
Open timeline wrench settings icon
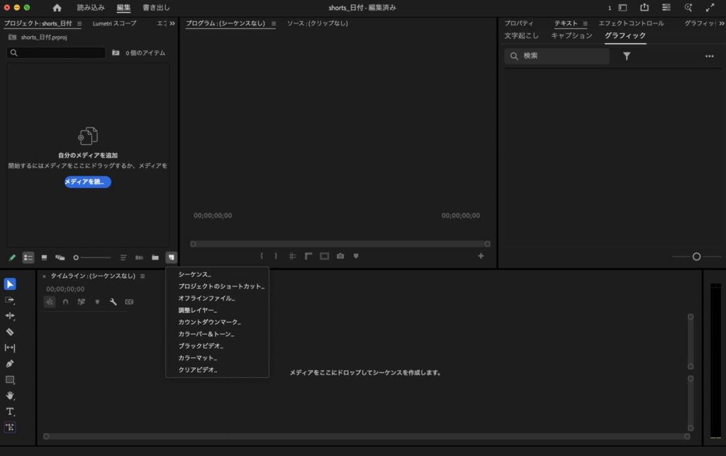tap(113, 302)
